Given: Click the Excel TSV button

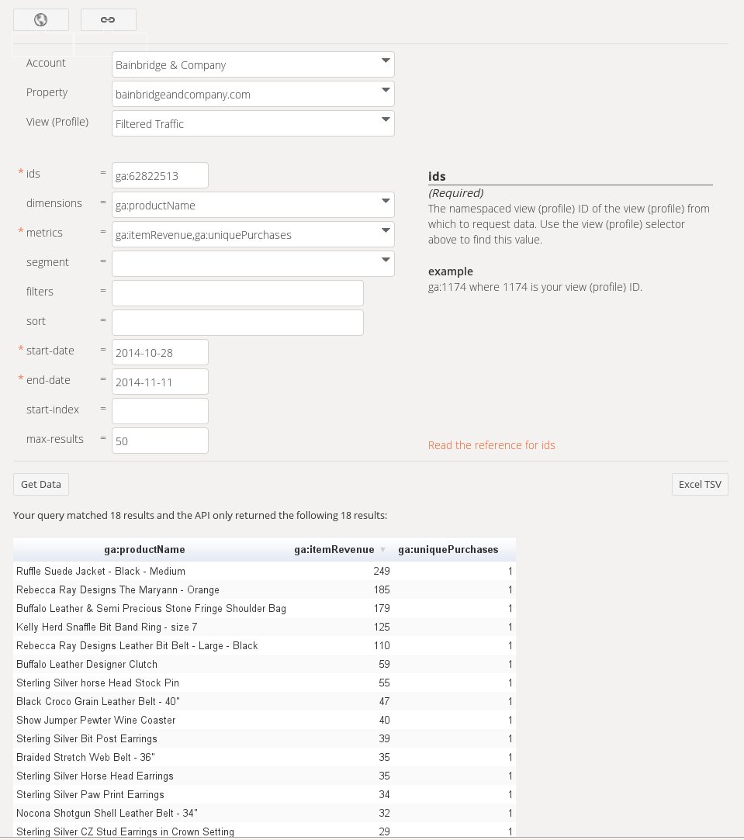Looking at the screenshot, I should (x=700, y=484).
